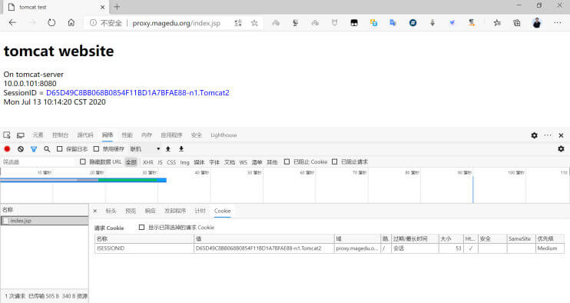Export the HAR file
The height and width of the screenshot is (303, 570).
(181, 148)
